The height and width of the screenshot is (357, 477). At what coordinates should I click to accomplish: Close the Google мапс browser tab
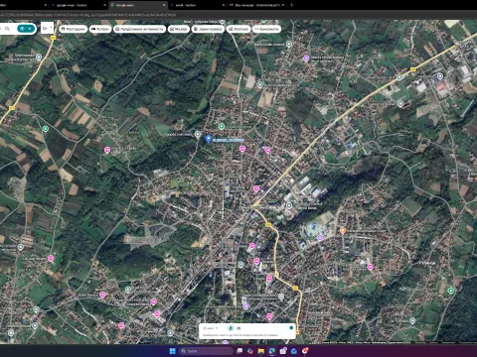(x=164, y=5)
